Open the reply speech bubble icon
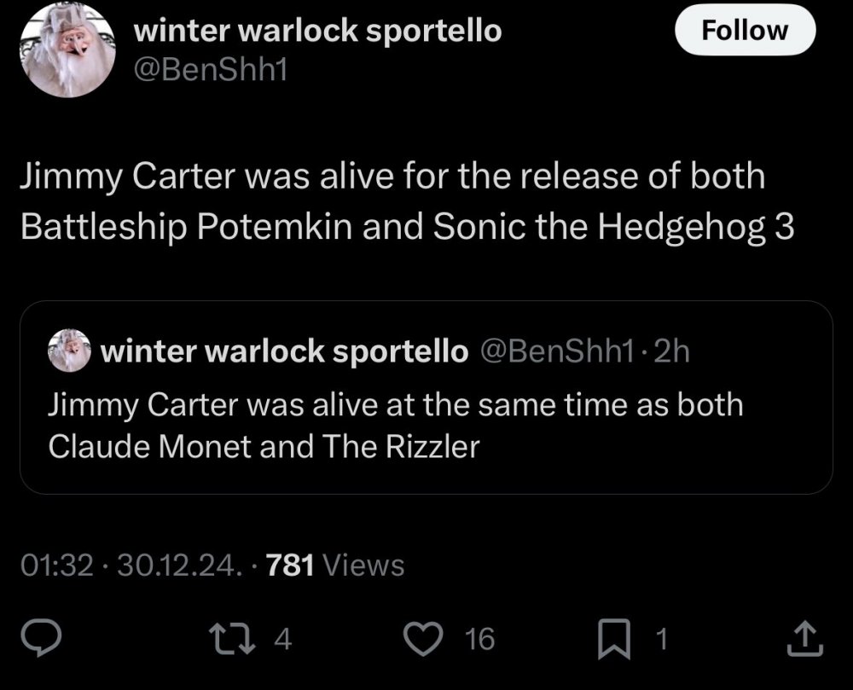The image size is (853, 690). point(41,638)
